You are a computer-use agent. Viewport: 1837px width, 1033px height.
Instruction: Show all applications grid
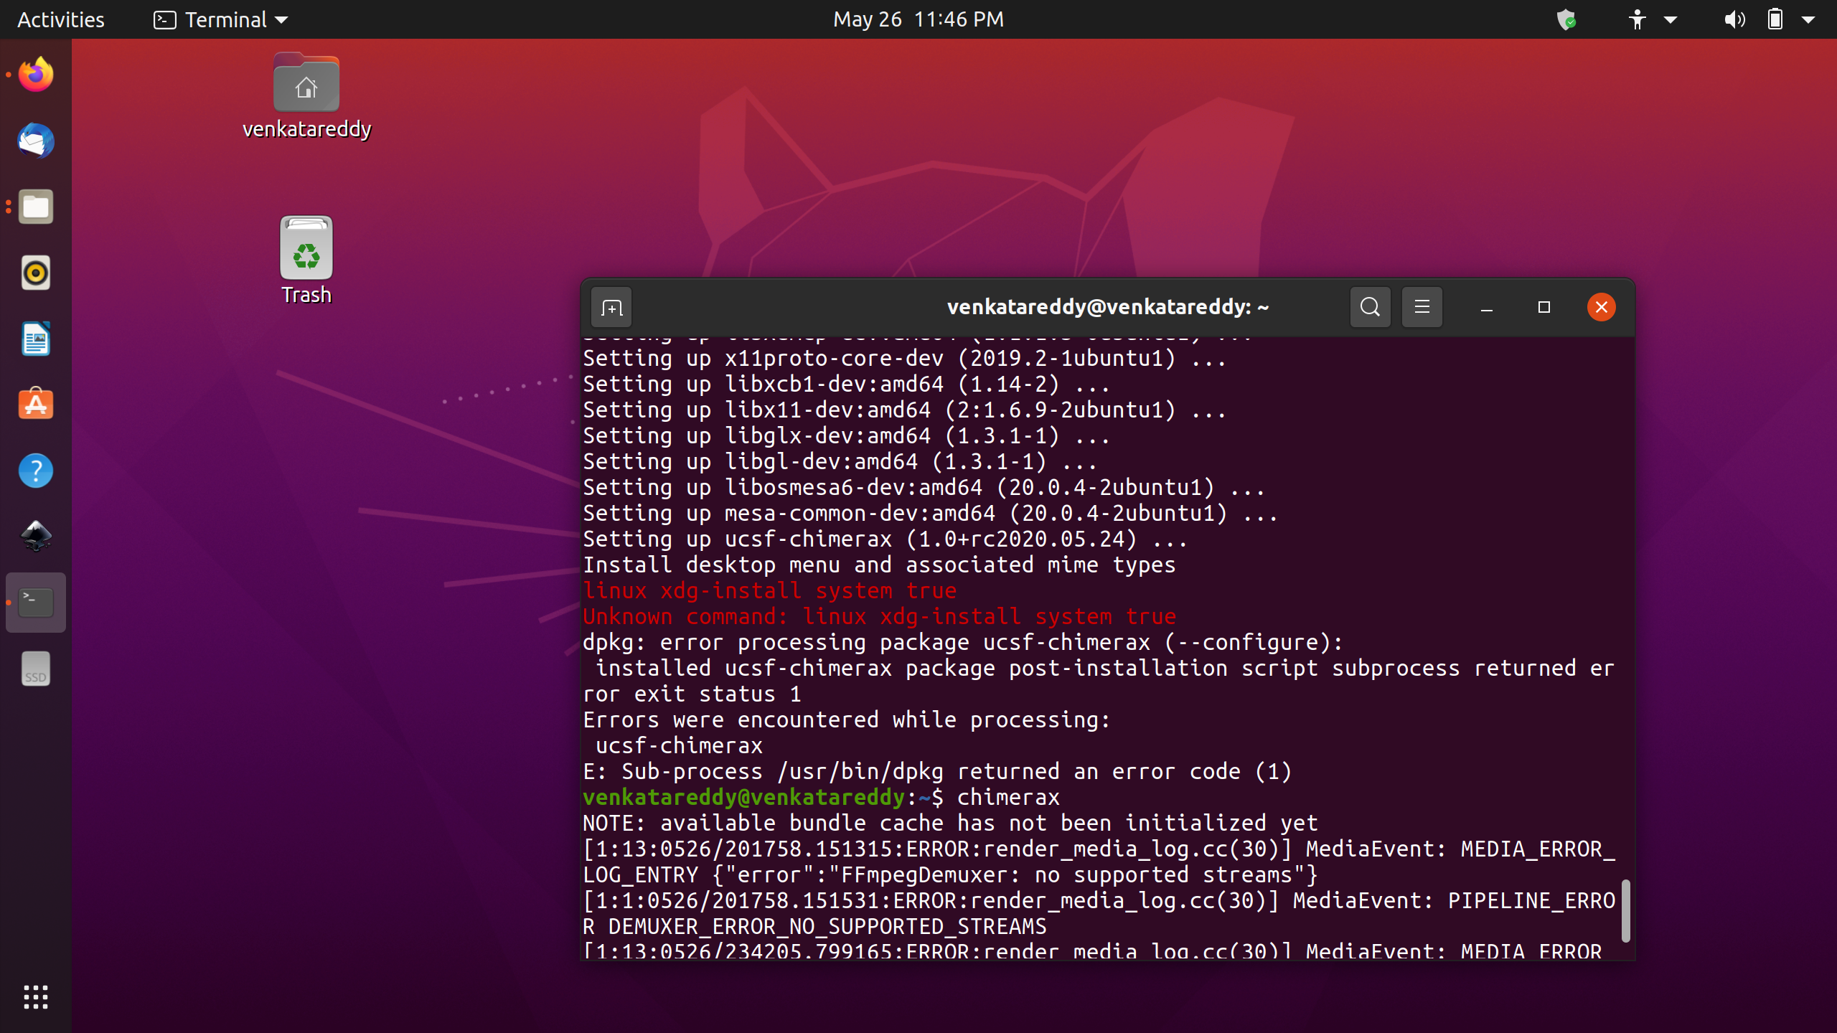(36, 997)
